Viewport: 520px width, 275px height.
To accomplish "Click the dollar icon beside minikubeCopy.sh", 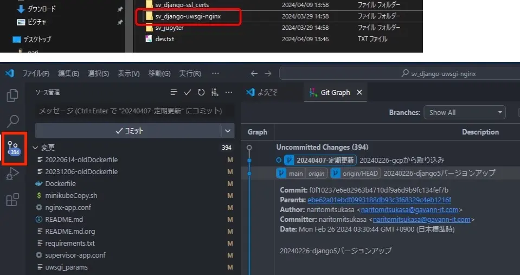I will pyautogui.click(x=39, y=195).
